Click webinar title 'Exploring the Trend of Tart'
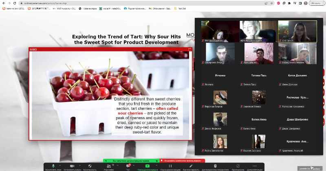The height and width of the screenshot is (171, 326). coord(126,39)
